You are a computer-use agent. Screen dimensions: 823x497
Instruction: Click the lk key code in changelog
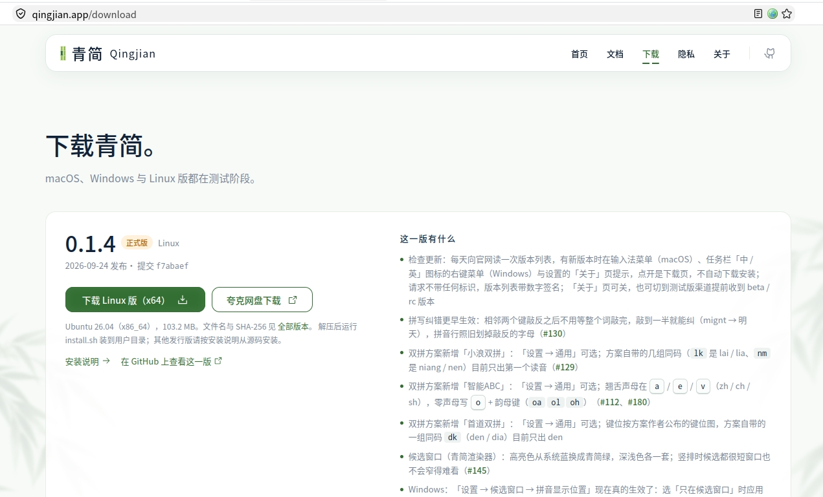tap(698, 353)
